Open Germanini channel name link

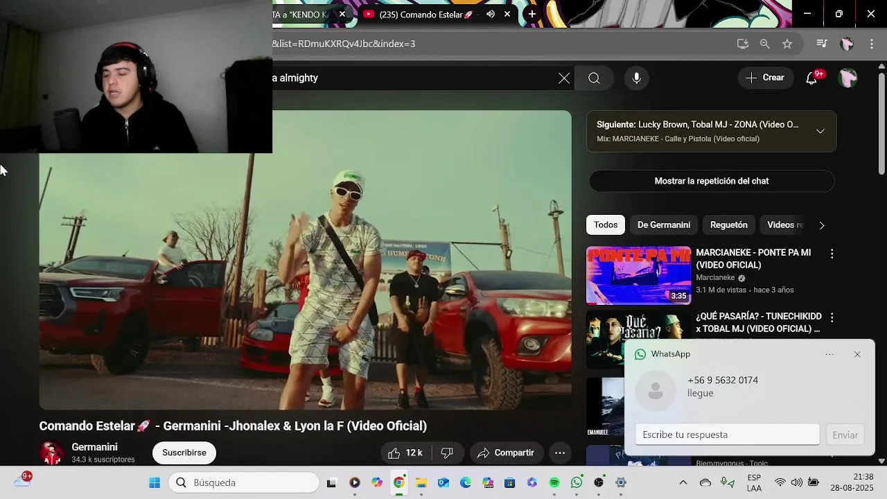[x=94, y=447]
